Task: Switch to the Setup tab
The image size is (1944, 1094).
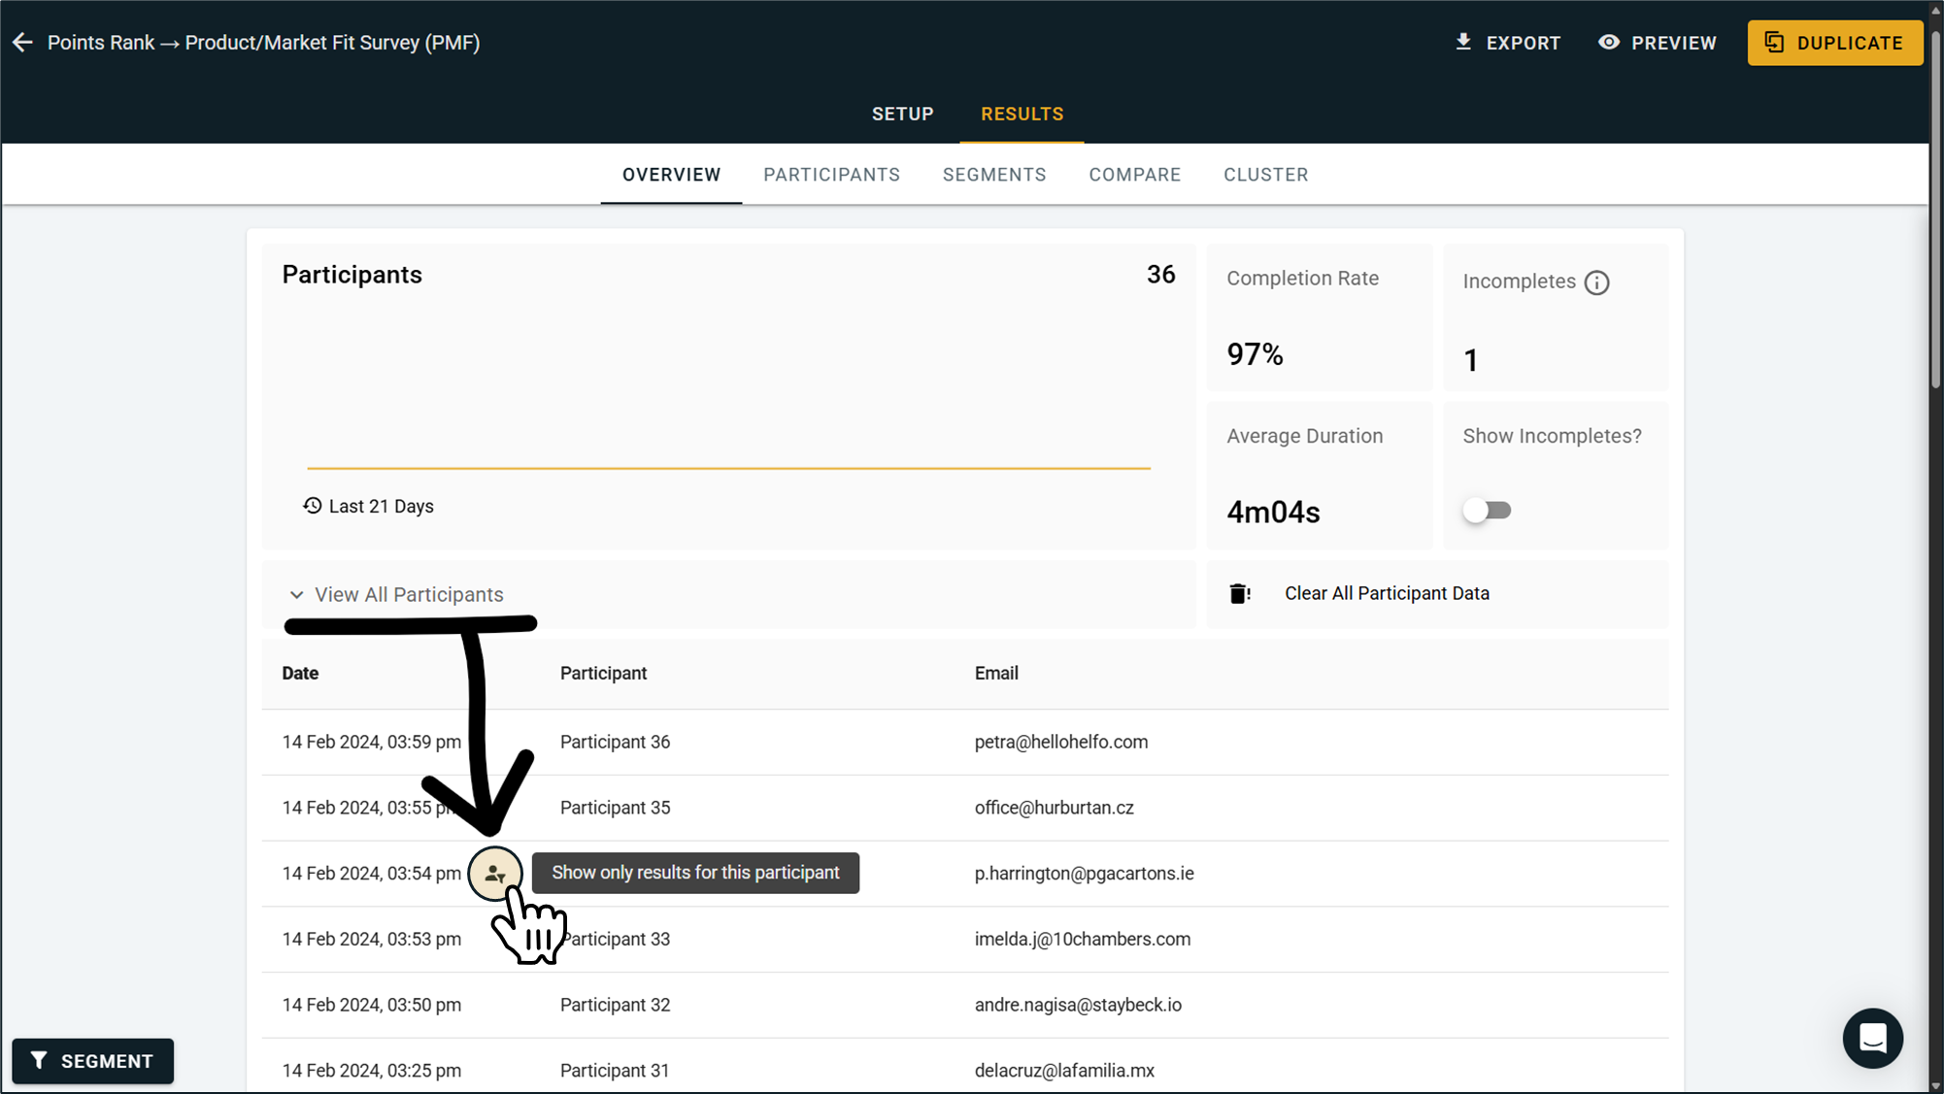Action: click(902, 115)
